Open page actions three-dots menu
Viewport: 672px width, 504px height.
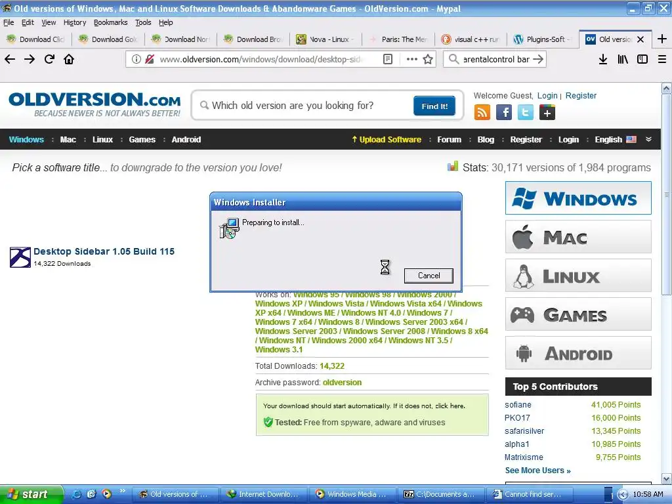coord(412,59)
